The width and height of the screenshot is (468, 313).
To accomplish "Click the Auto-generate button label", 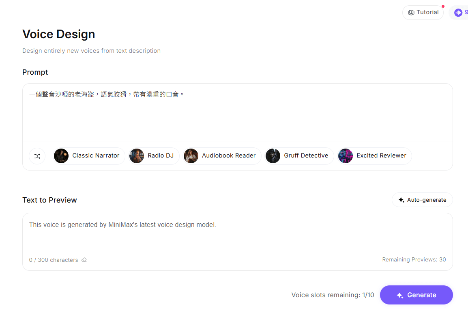I will click(x=427, y=200).
